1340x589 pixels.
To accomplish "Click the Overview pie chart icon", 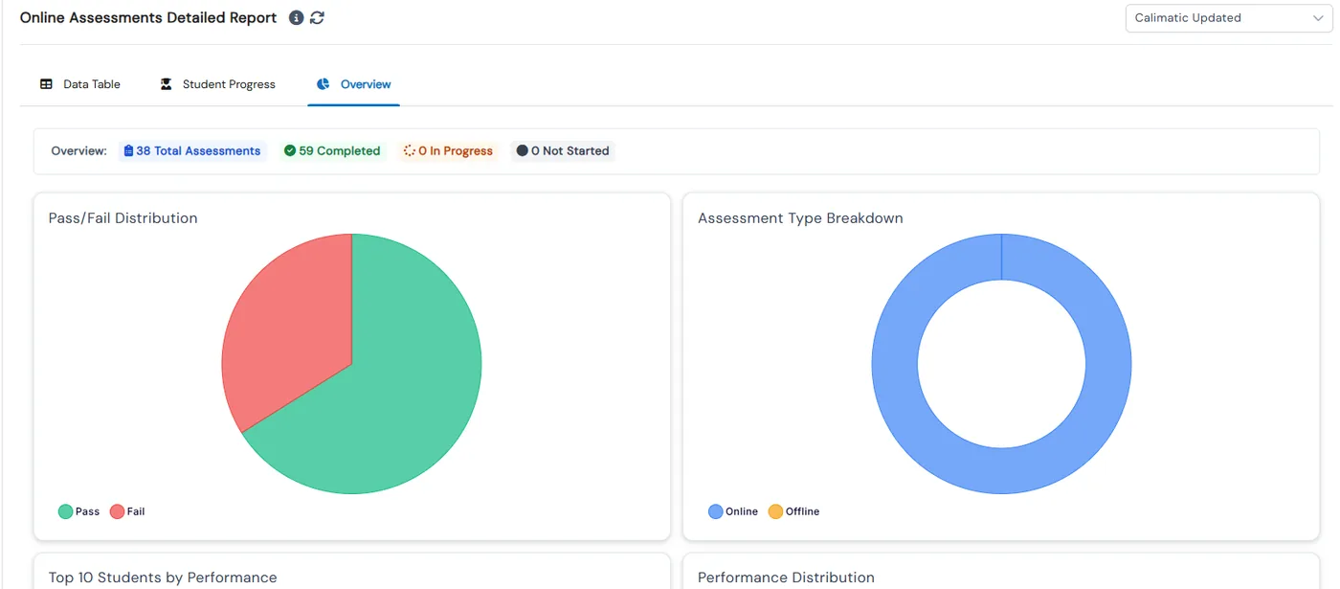I will [324, 84].
